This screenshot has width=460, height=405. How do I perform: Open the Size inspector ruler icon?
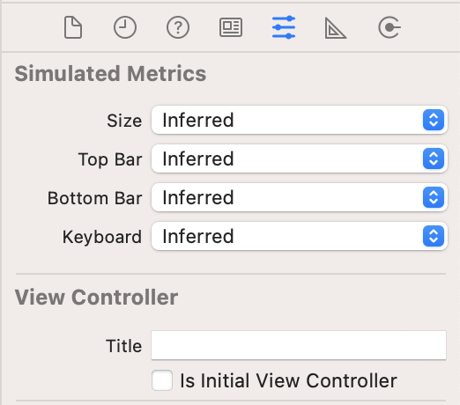[336, 28]
